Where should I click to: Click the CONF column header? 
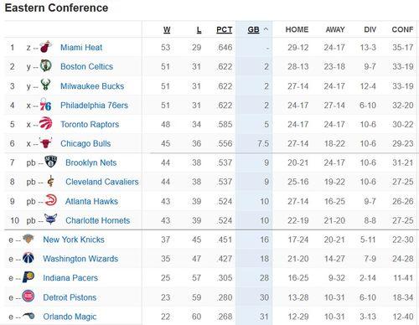click(x=402, y=29)
